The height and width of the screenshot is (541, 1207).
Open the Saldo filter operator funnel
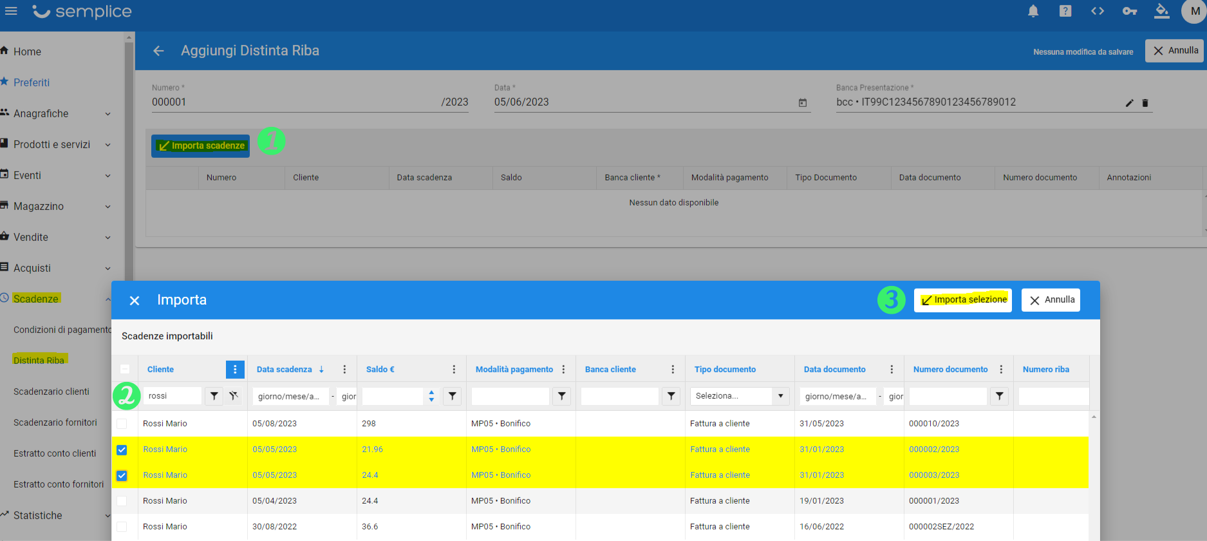tap(453, 396)
